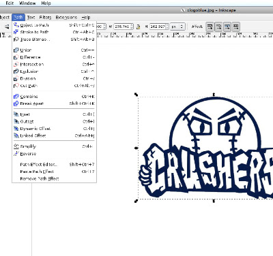Click the top-left selection scale handle

136,95
